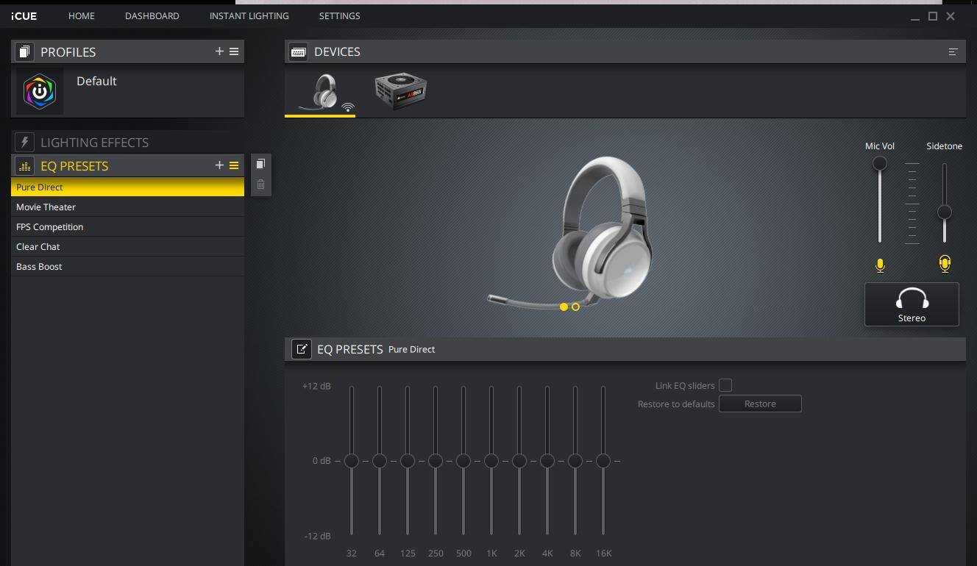
Task: Go to Instant Lighting menu
Action: 249,15
